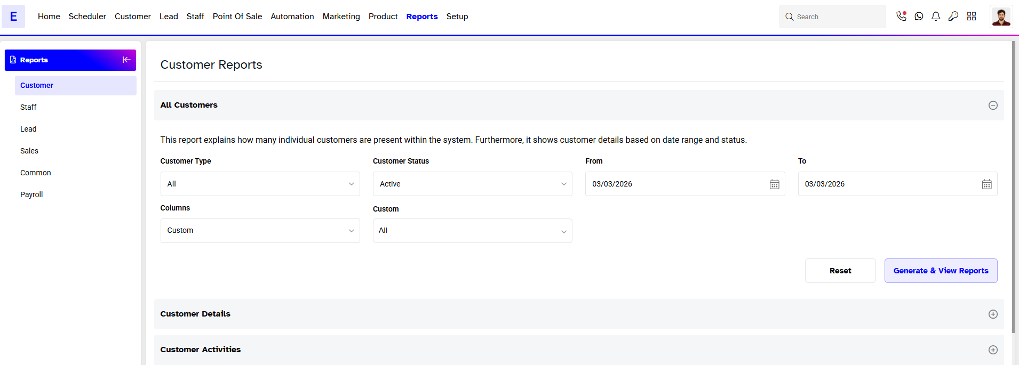1019x365 pixels.
Task: Open Point Of Sale menu
Action: click(x=237, y=17)
